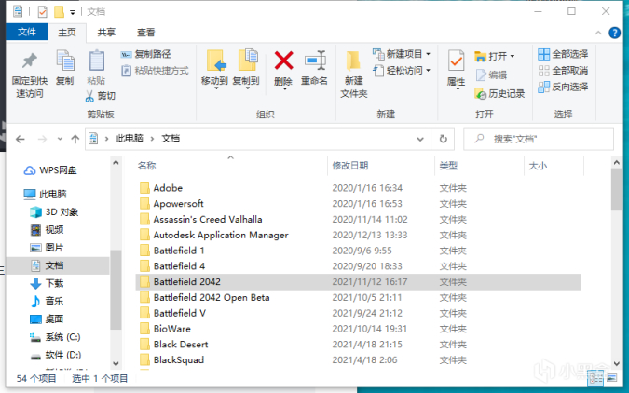Open the ribbon Help question mark icon

point(614,33)
